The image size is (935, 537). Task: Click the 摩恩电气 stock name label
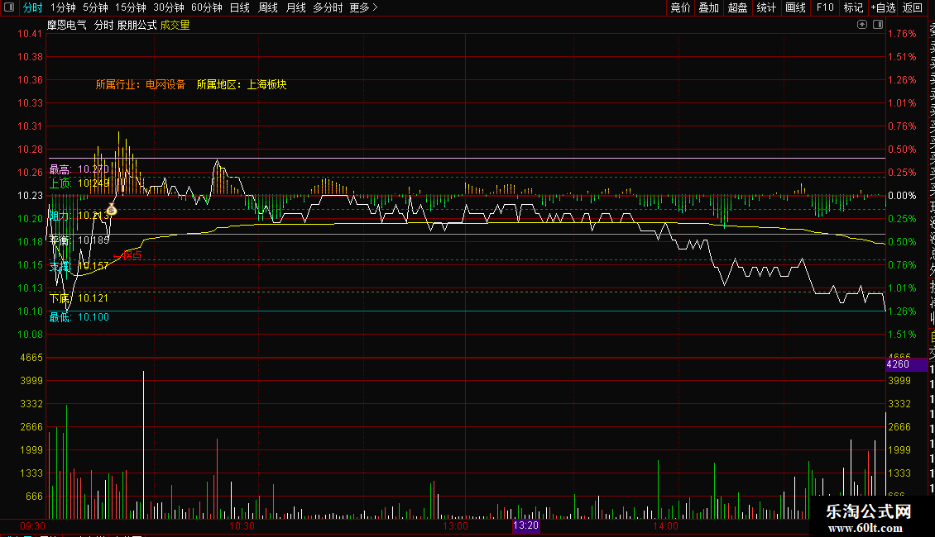[x=67, y=25]
